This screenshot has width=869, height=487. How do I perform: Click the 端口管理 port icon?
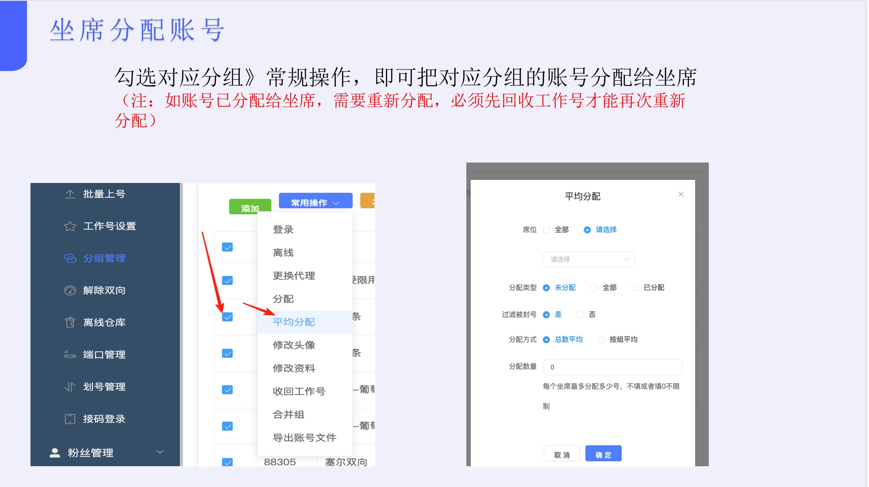(69, 354)
